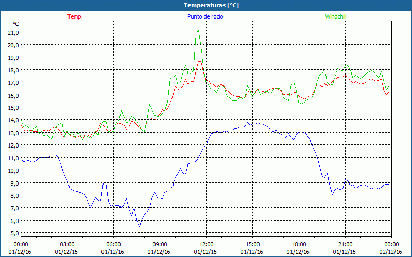Viewport: 412px width, 257px height.
Task: Click the '21:00' time axis label
Action: tap(345, 245)
